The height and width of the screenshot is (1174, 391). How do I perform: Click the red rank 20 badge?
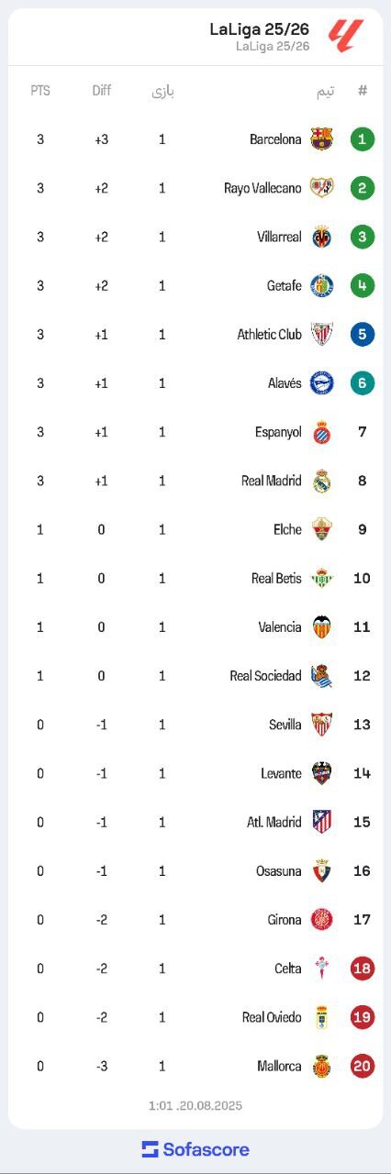tap(363, 1066)
